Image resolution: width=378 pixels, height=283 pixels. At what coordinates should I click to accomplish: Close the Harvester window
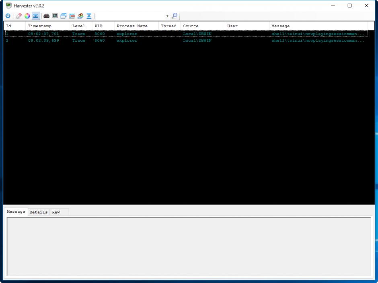[366, 6]
